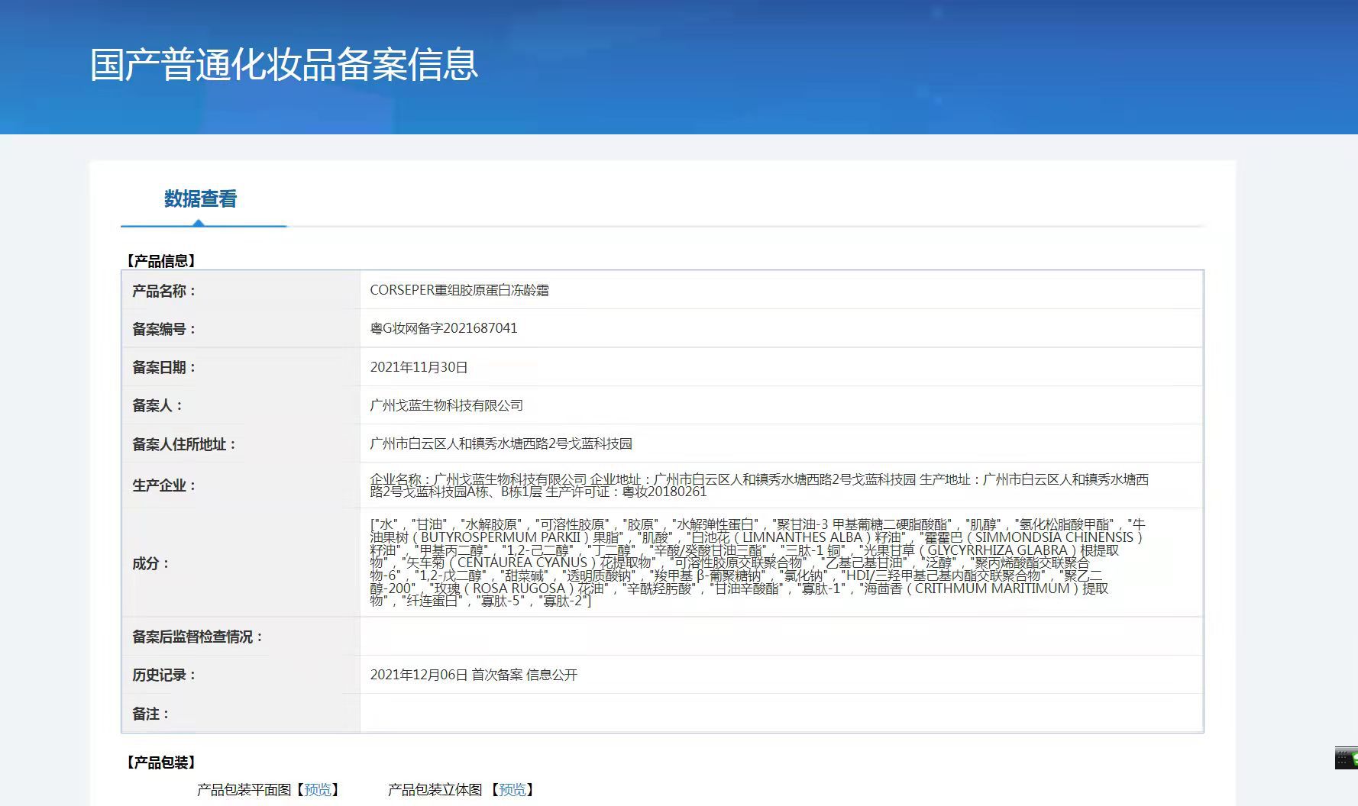Open the 预览 link for 产品包装平面图
Image resolution: width=1358 pixels, height=806 pixels.
pyautogui.click(x=318, y=789)
